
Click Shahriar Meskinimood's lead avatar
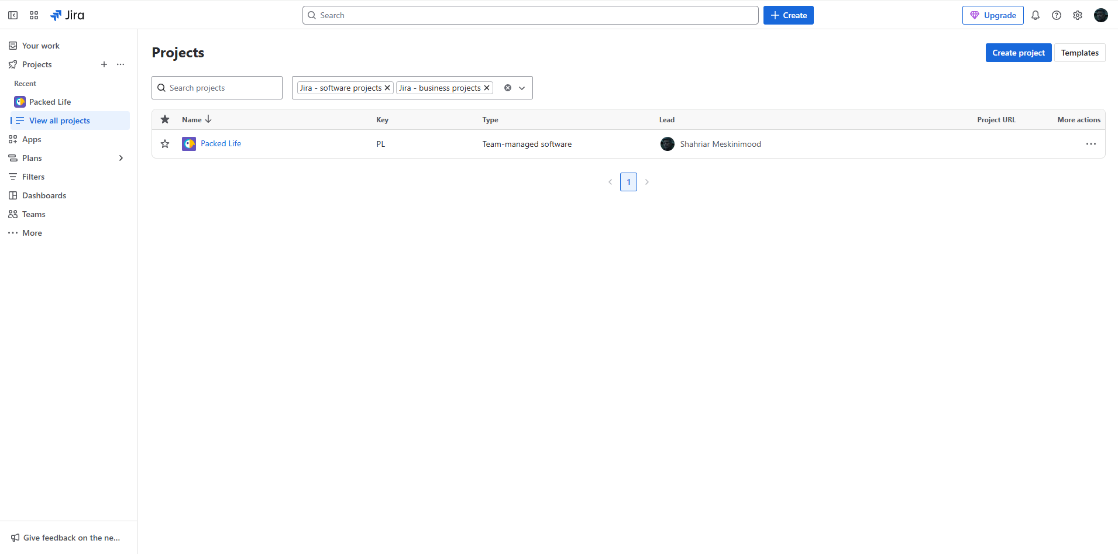click(x=668, y=144)
